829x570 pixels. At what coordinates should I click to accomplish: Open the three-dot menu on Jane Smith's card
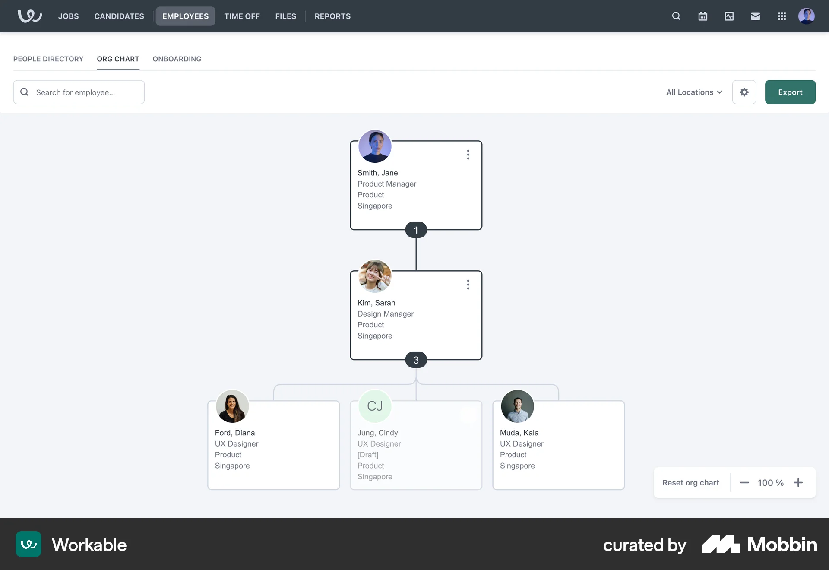(x=468, y=155)
